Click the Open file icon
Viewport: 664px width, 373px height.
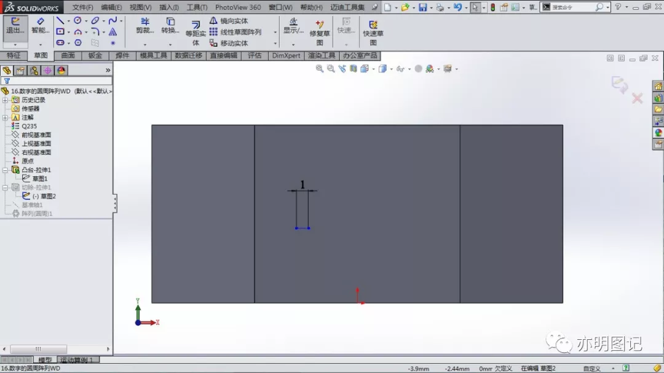click(405, 7)
